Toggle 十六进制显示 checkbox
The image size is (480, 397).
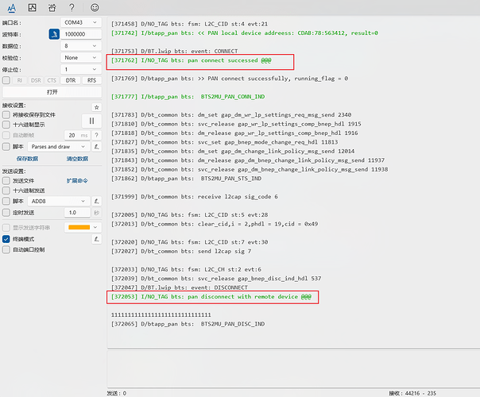click(x=7, y=125)
